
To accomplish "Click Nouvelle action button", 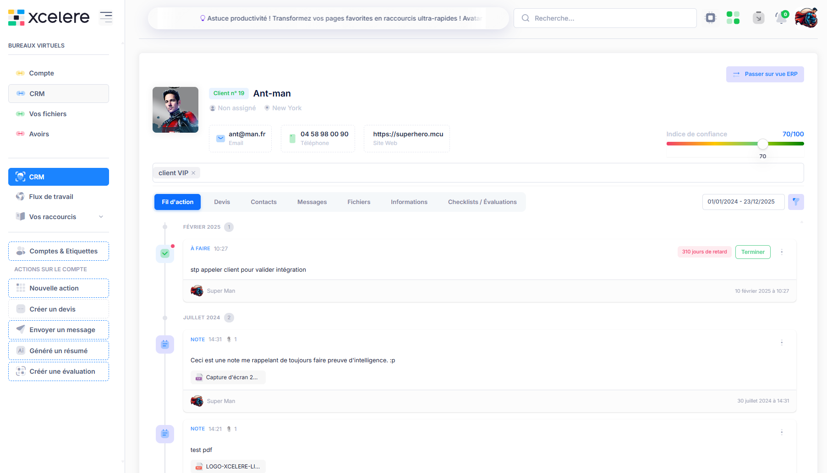I will 59,288.
